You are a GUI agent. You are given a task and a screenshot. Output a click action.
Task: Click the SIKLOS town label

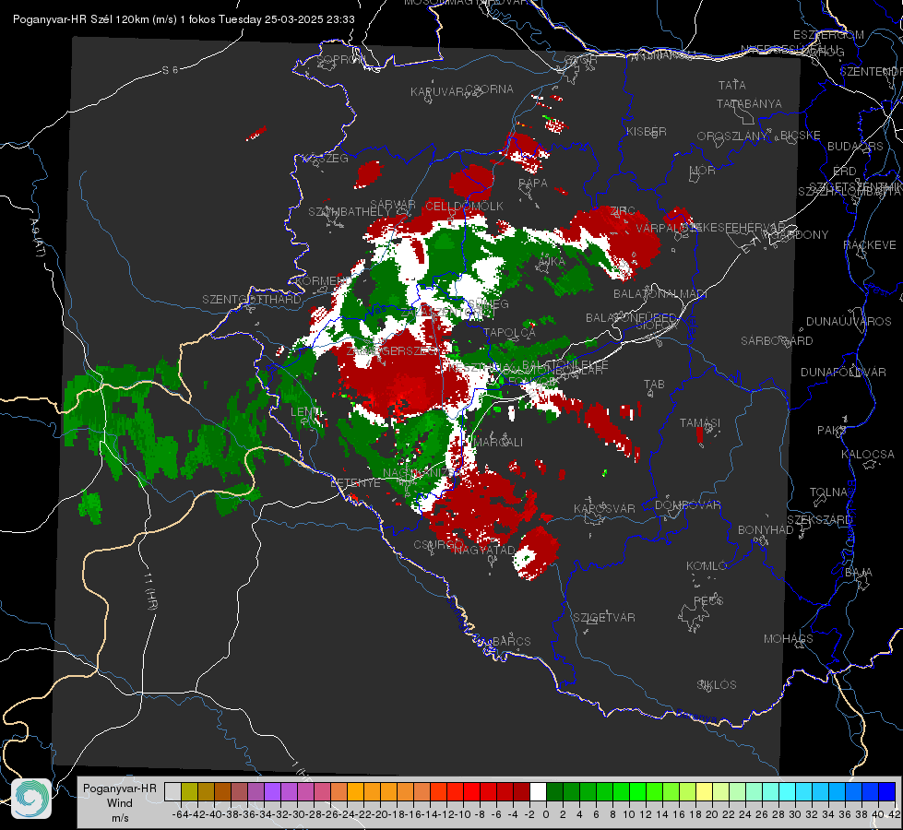tap(717, 685)
